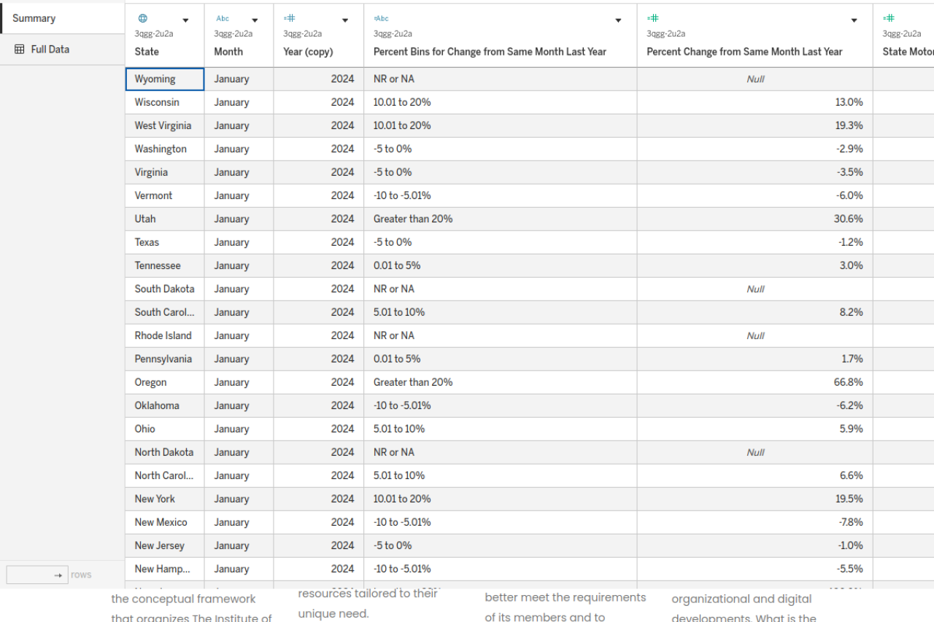Click "5.01 to 10%" in Ohio row
The width and height of the screenshot is (934, 622).
tap(399, 429)
